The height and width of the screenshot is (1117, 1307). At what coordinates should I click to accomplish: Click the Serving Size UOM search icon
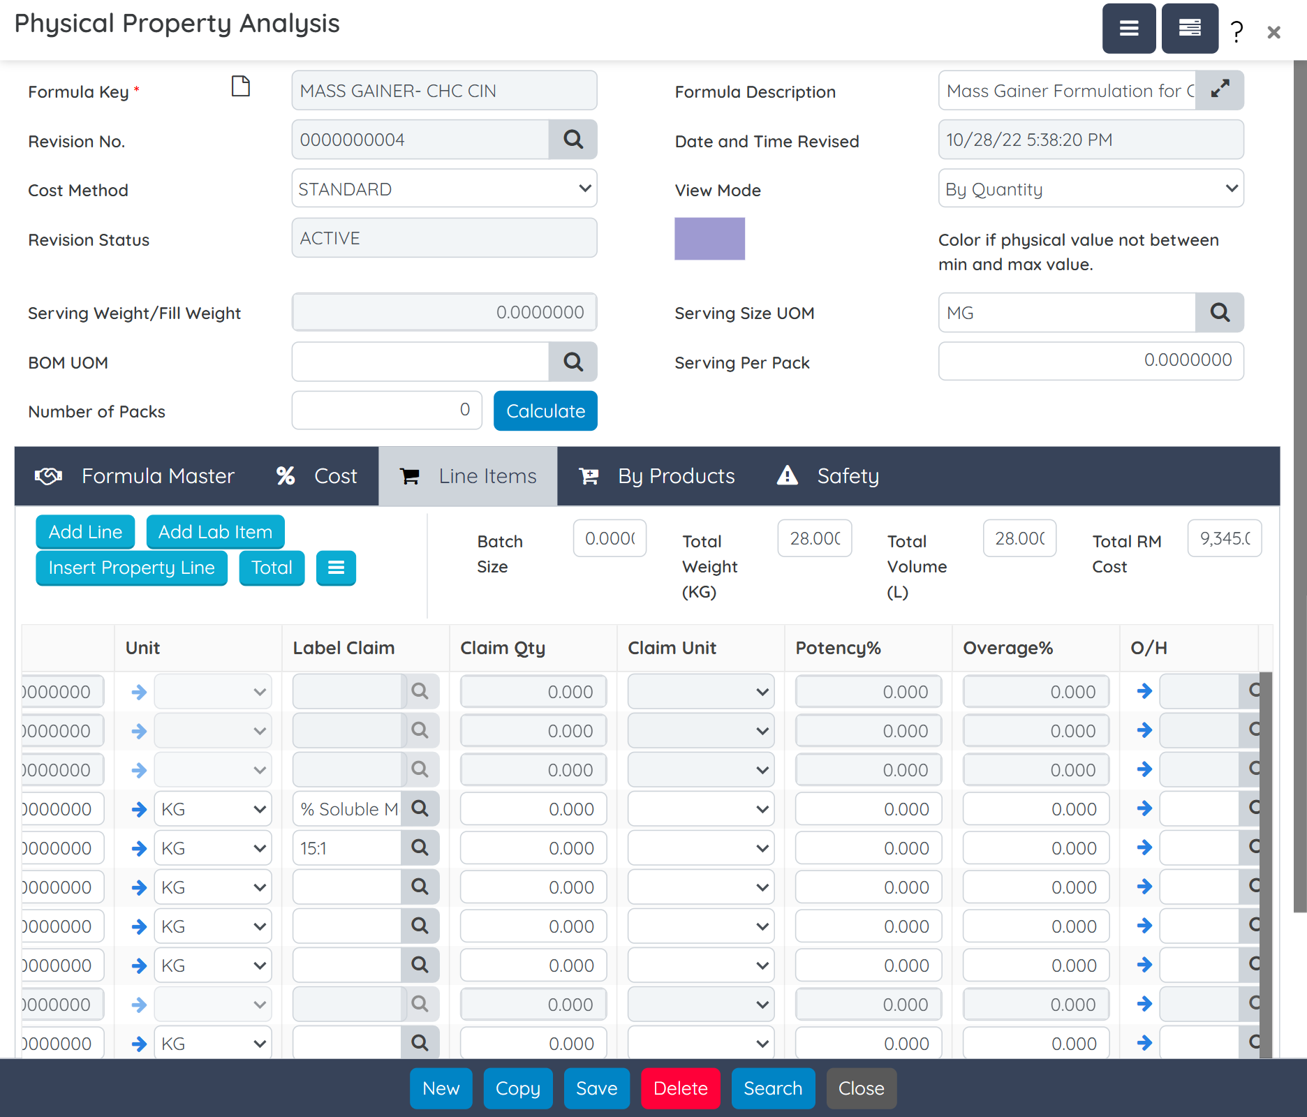point(1219,313)
